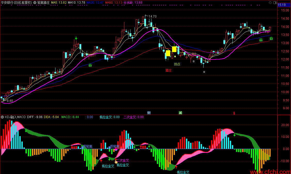This screenshot has width=291, height=174.
Task: Click the diamond icon at chart top-right
Action: pyautogui.click(x=270, y=3)
